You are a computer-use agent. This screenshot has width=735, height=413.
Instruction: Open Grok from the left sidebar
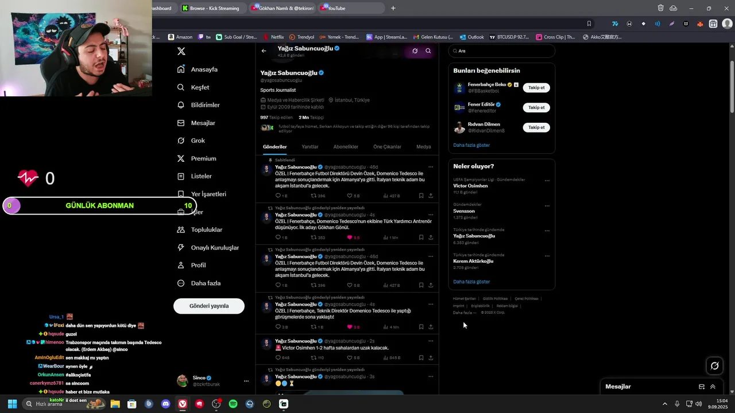click(x=191, y=141)
